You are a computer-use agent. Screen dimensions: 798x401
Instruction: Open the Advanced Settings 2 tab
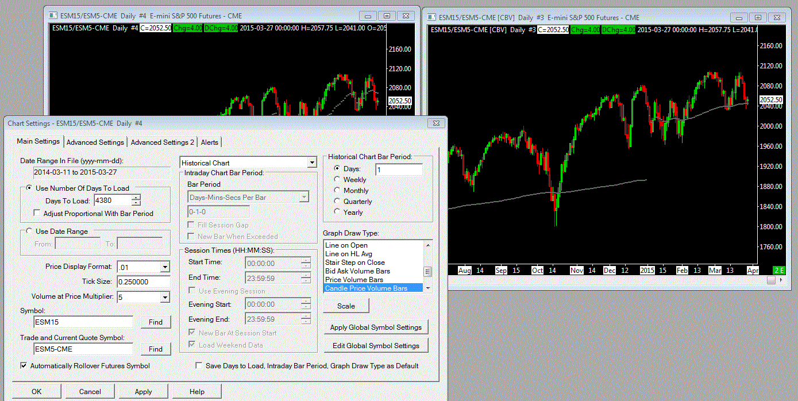(163, 142)
